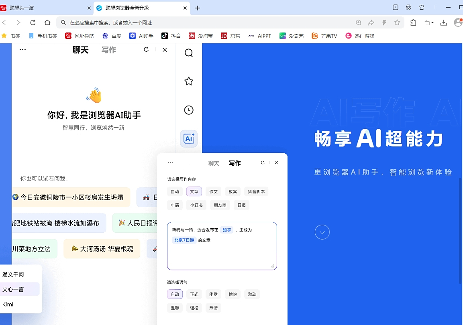
Task: Expand the chevron circle on blue banner
Action: tap(322, 232)
